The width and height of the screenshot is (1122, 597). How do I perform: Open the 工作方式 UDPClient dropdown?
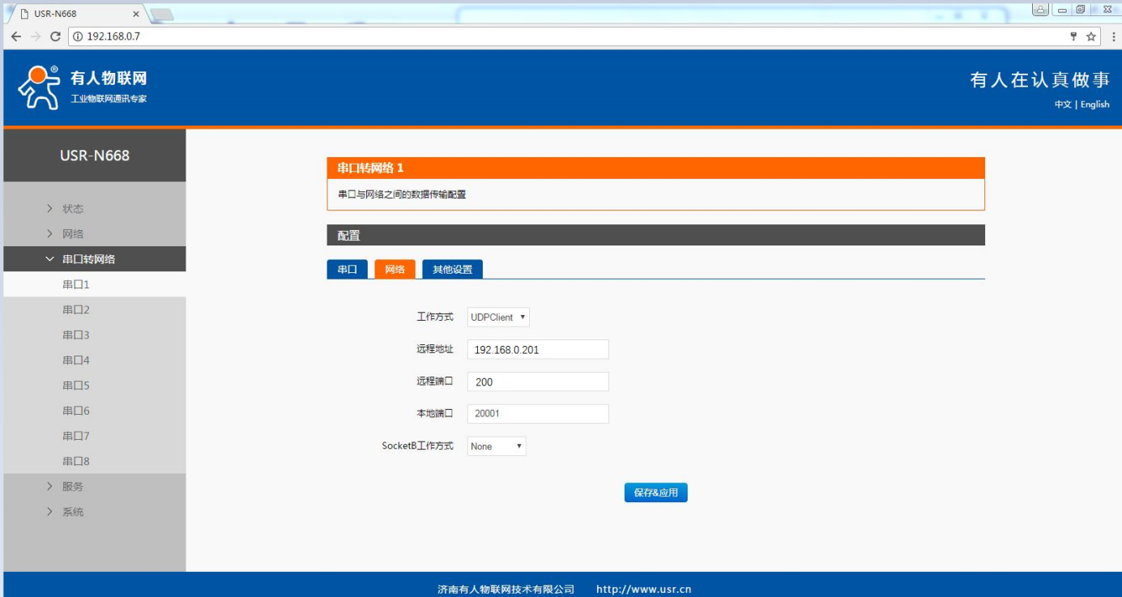498,318
